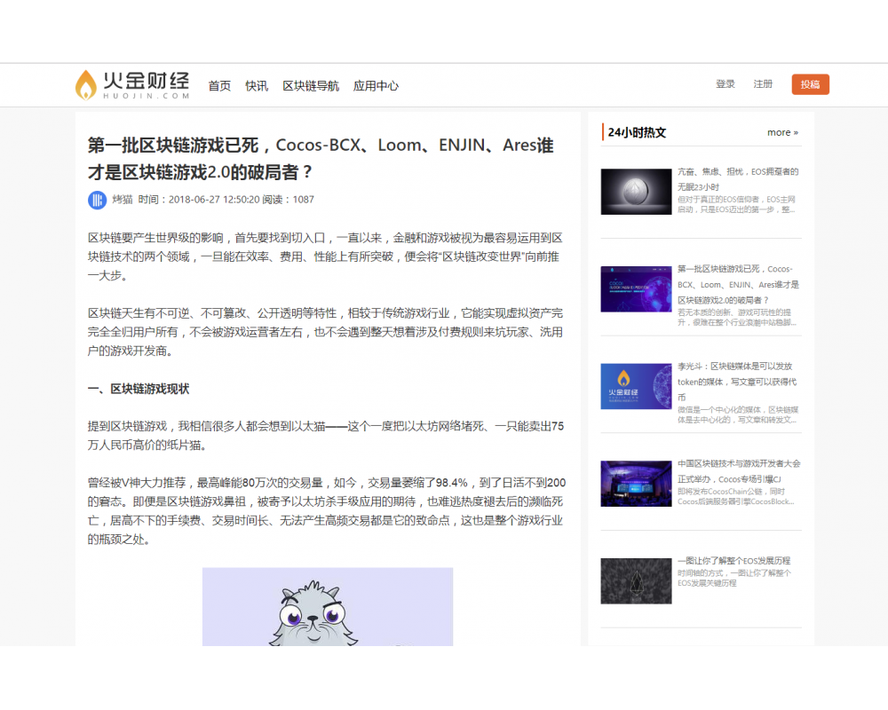Click the 注册 link
Image resolution: width=888 pixels, height=710 pixels.
pyautogui.click(x=763, y=83)
